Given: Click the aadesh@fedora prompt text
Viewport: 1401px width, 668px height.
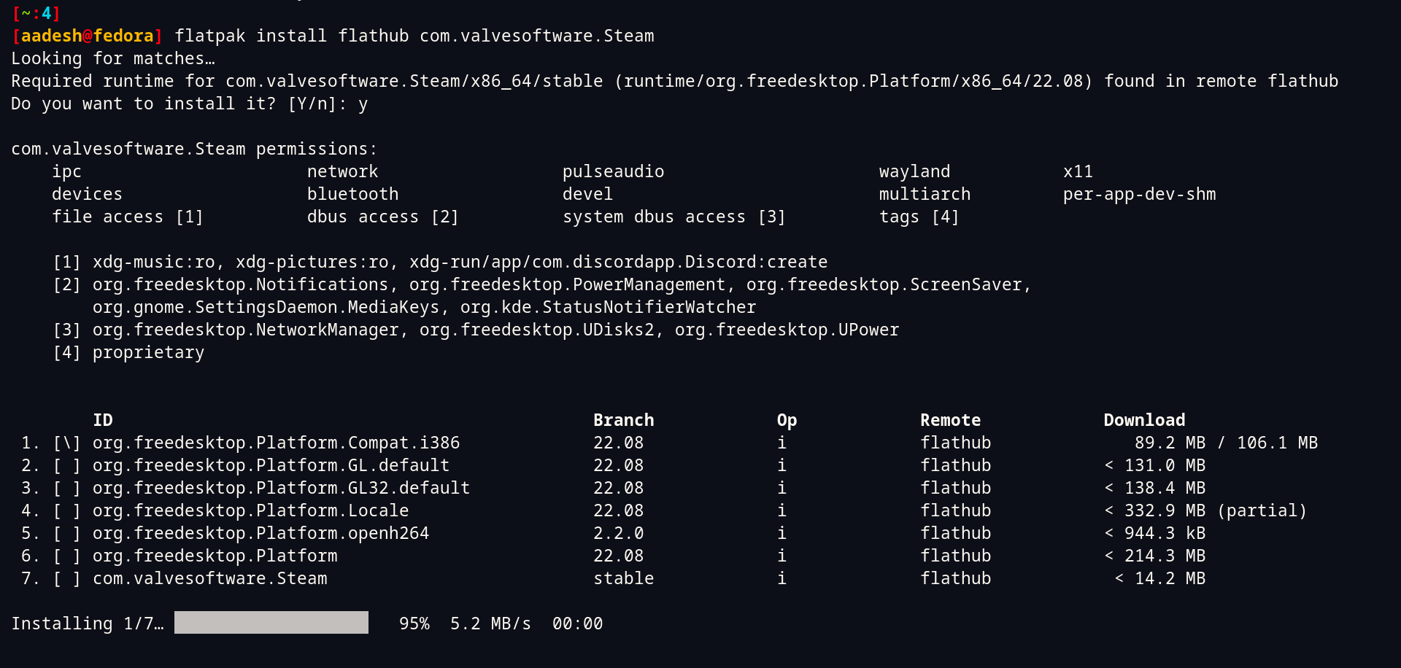Looking at the screenshot, I should 88,36.
